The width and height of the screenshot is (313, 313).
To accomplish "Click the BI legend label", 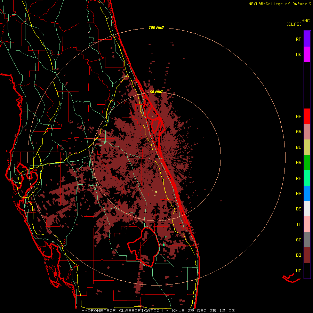I will pyautogui.click(x=299, y=255).
